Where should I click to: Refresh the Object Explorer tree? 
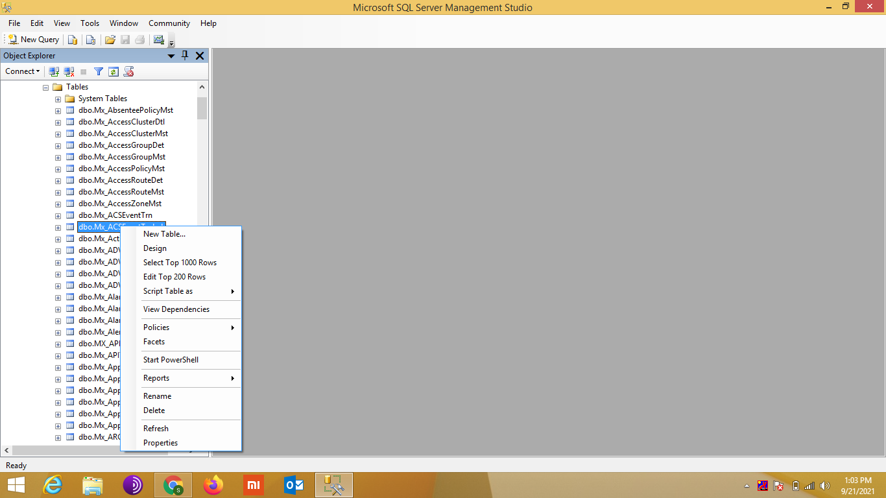coord(113,71)
